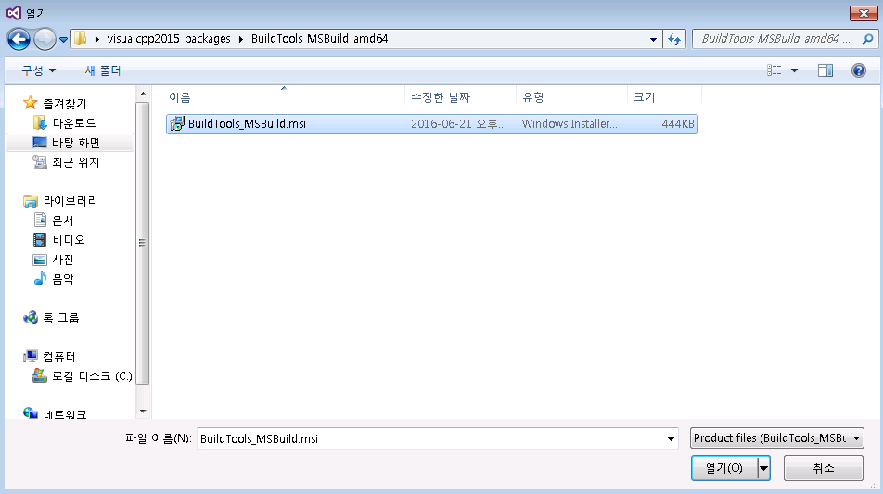The width and height of the screenshot is (883, 494).
Task: Click the music note icon beside 음악
Action: pos(40,278)
